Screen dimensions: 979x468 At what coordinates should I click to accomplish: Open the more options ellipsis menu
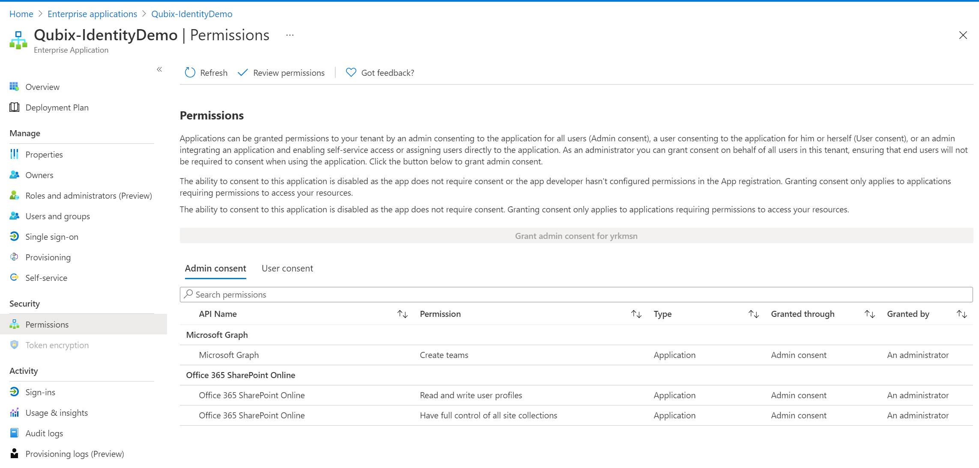coord(290,35)
